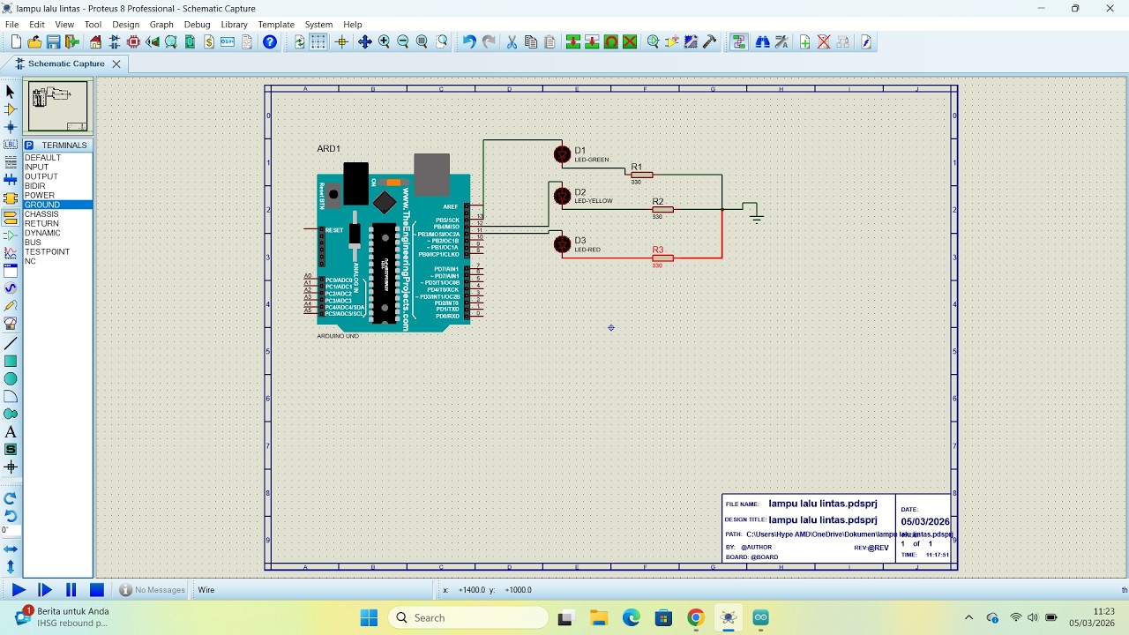The image size is (1129, 635).
Task: Open the Bill of Materials dollar icon
Action: pyautogui.click(x=209, y=41)
